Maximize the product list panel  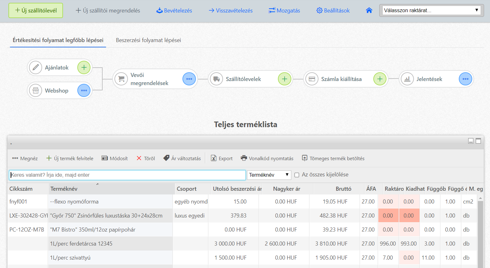(x=478, y=141)
